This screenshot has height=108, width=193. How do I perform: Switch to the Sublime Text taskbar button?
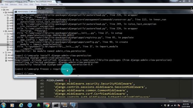point(65,105)
